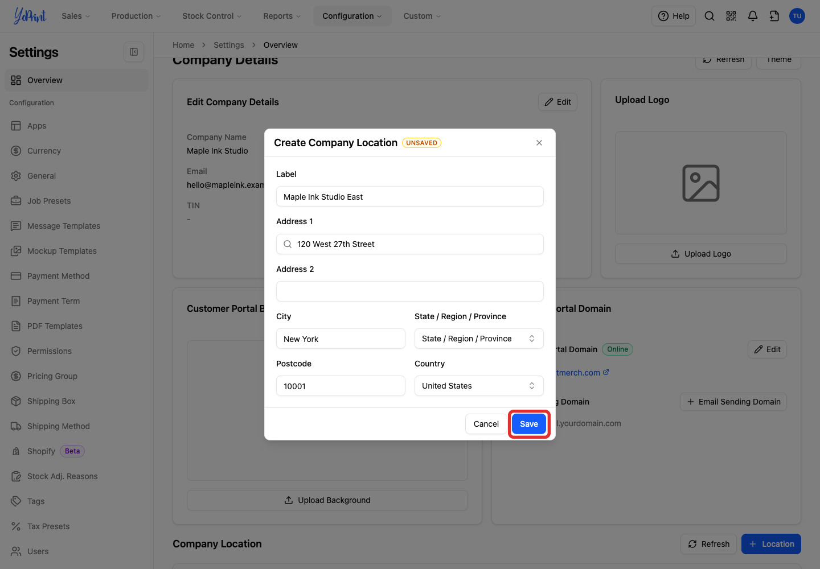Click the Postcode field containing 10001
Image resolution: width=820 pixels, height=569 pixels.
click(x=341, y=386)
